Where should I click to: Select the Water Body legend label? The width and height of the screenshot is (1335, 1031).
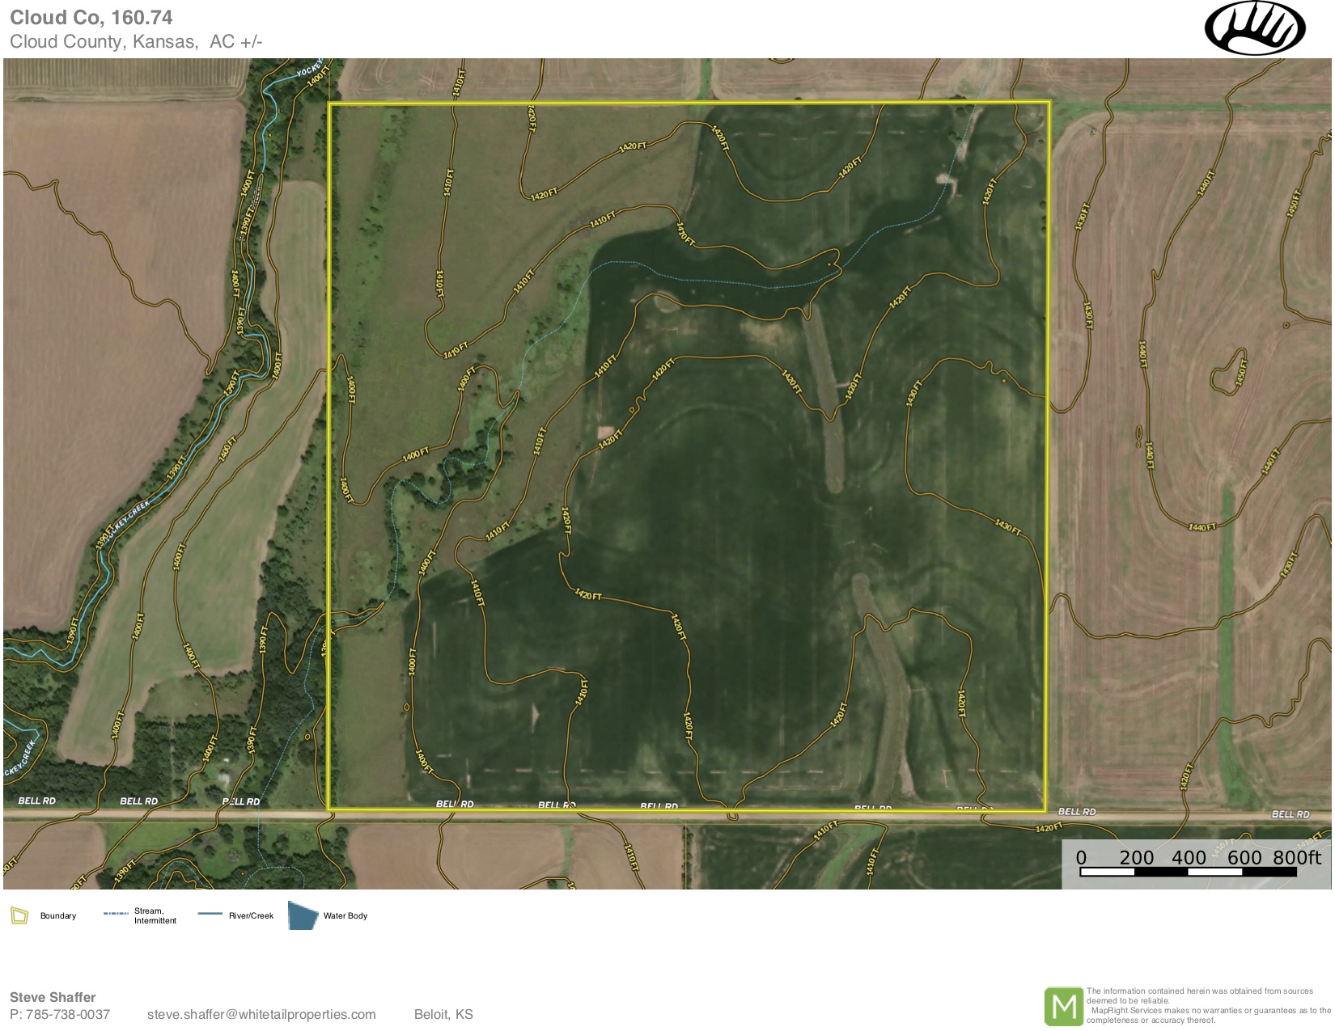tap(345, 916)
